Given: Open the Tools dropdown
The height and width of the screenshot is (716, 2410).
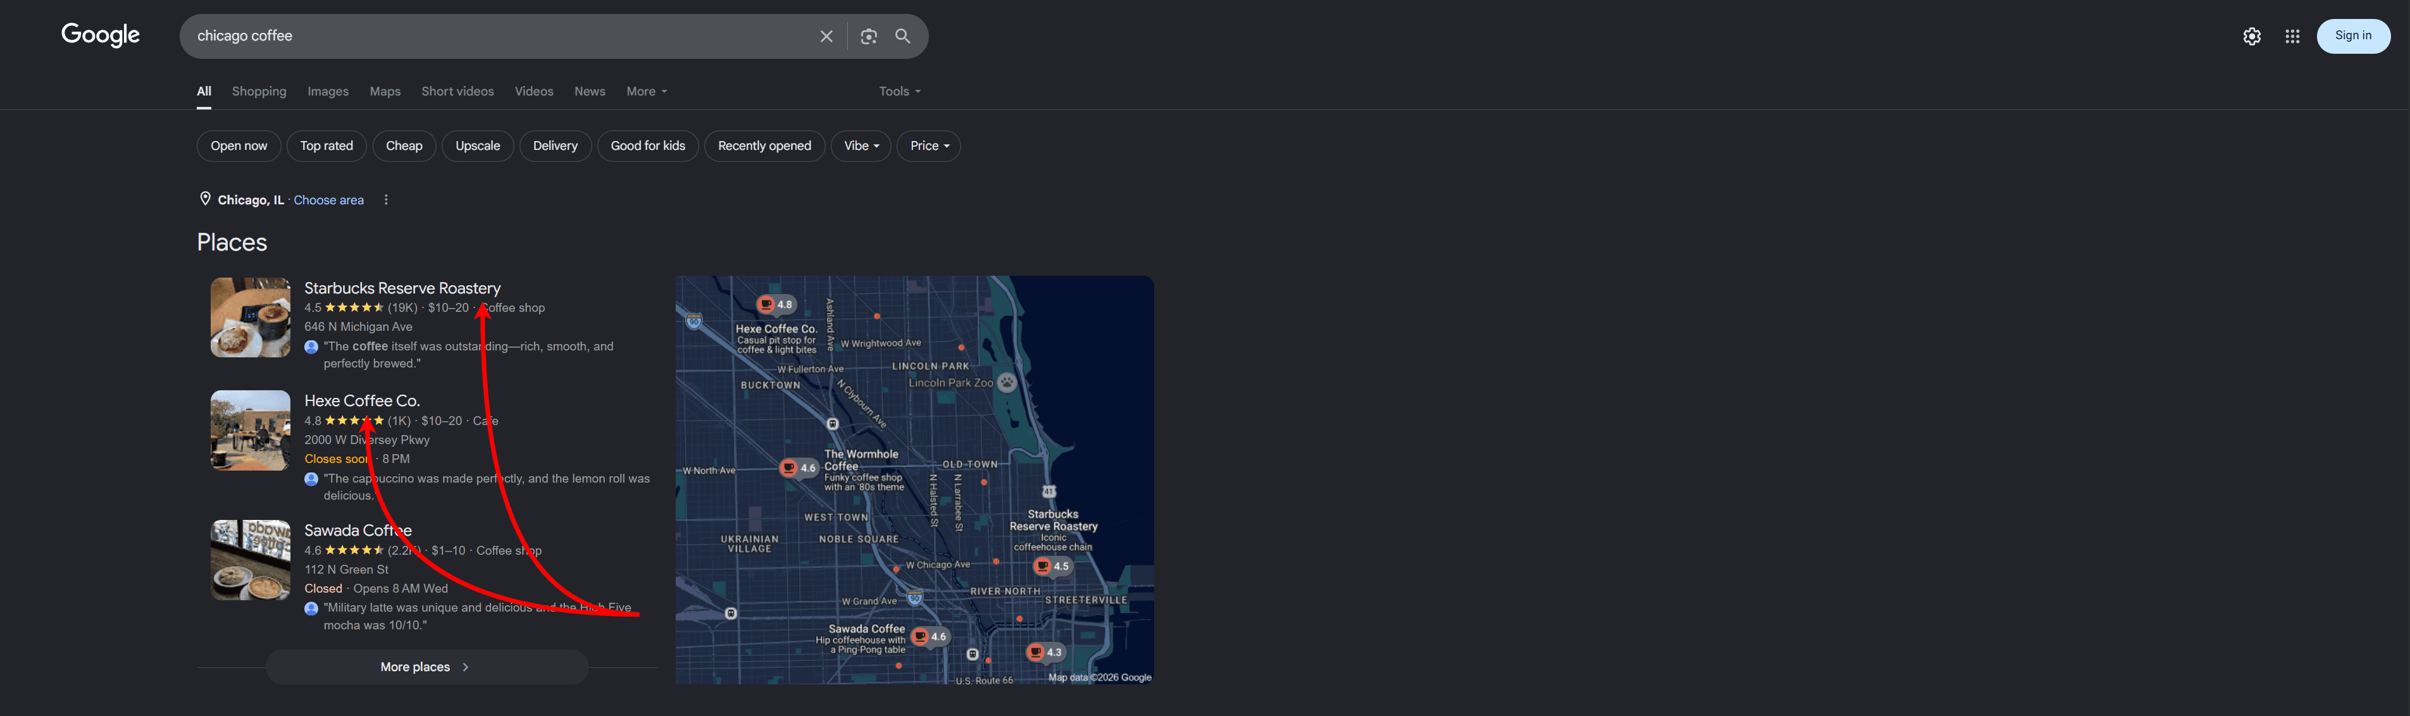Looking at the screenshot, I should [899, 92].
